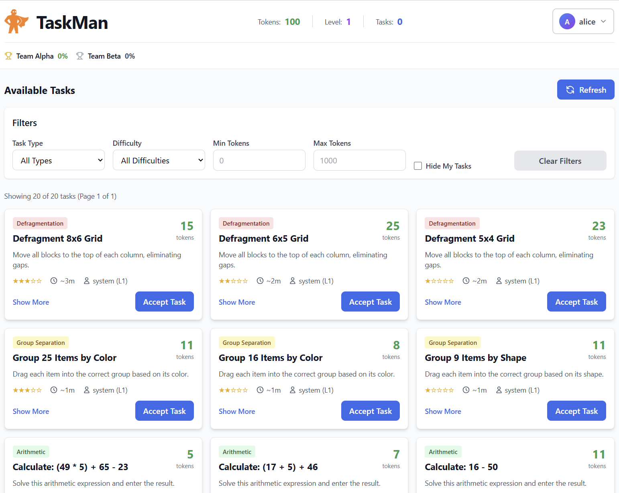The image size is (619, 493).
Task: Click star rating on Group 25 Items card
Action: pos(27,390)
